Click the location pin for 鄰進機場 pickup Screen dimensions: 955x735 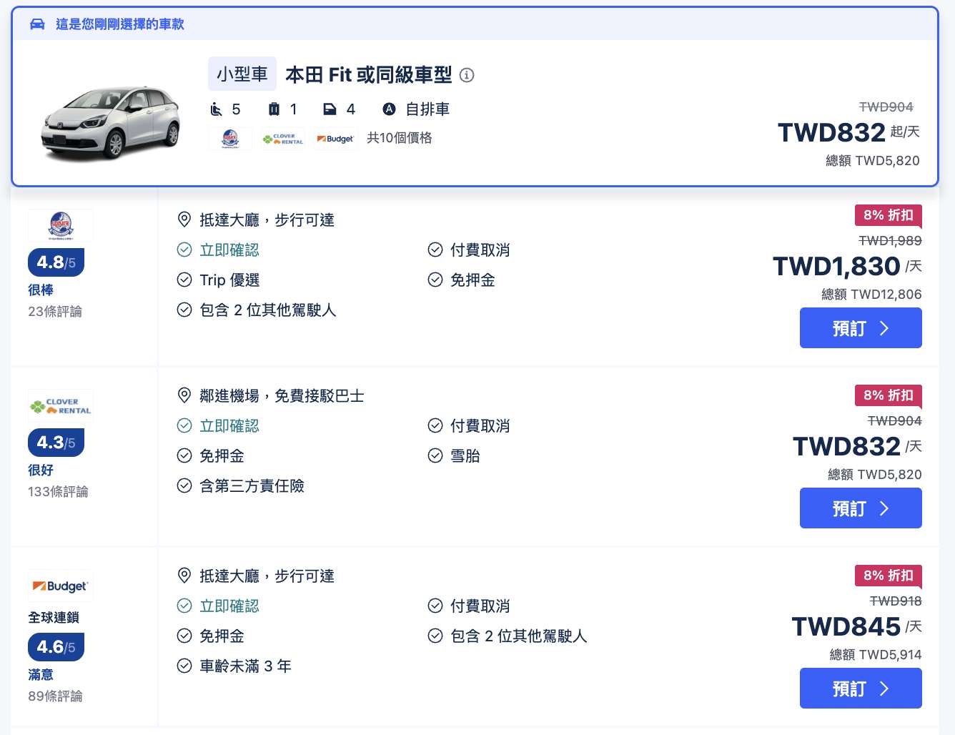point(184,395)
